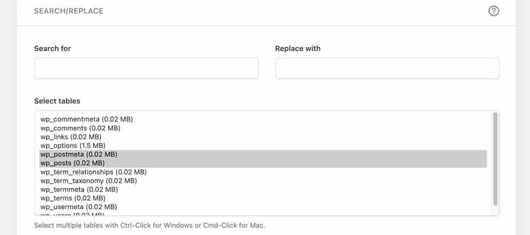Select wp_usermeta table in list
Screen dimensions: 530x235
coord(78,207)
